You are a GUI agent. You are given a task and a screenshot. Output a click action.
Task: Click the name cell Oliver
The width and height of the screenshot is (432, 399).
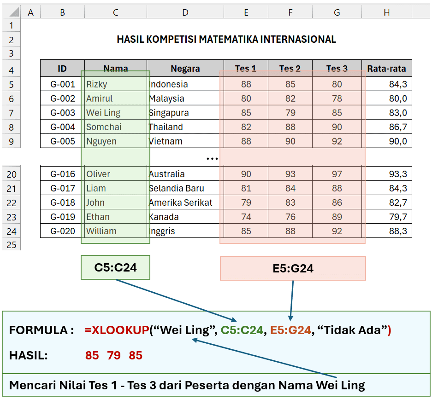click(x=116, y=174)
